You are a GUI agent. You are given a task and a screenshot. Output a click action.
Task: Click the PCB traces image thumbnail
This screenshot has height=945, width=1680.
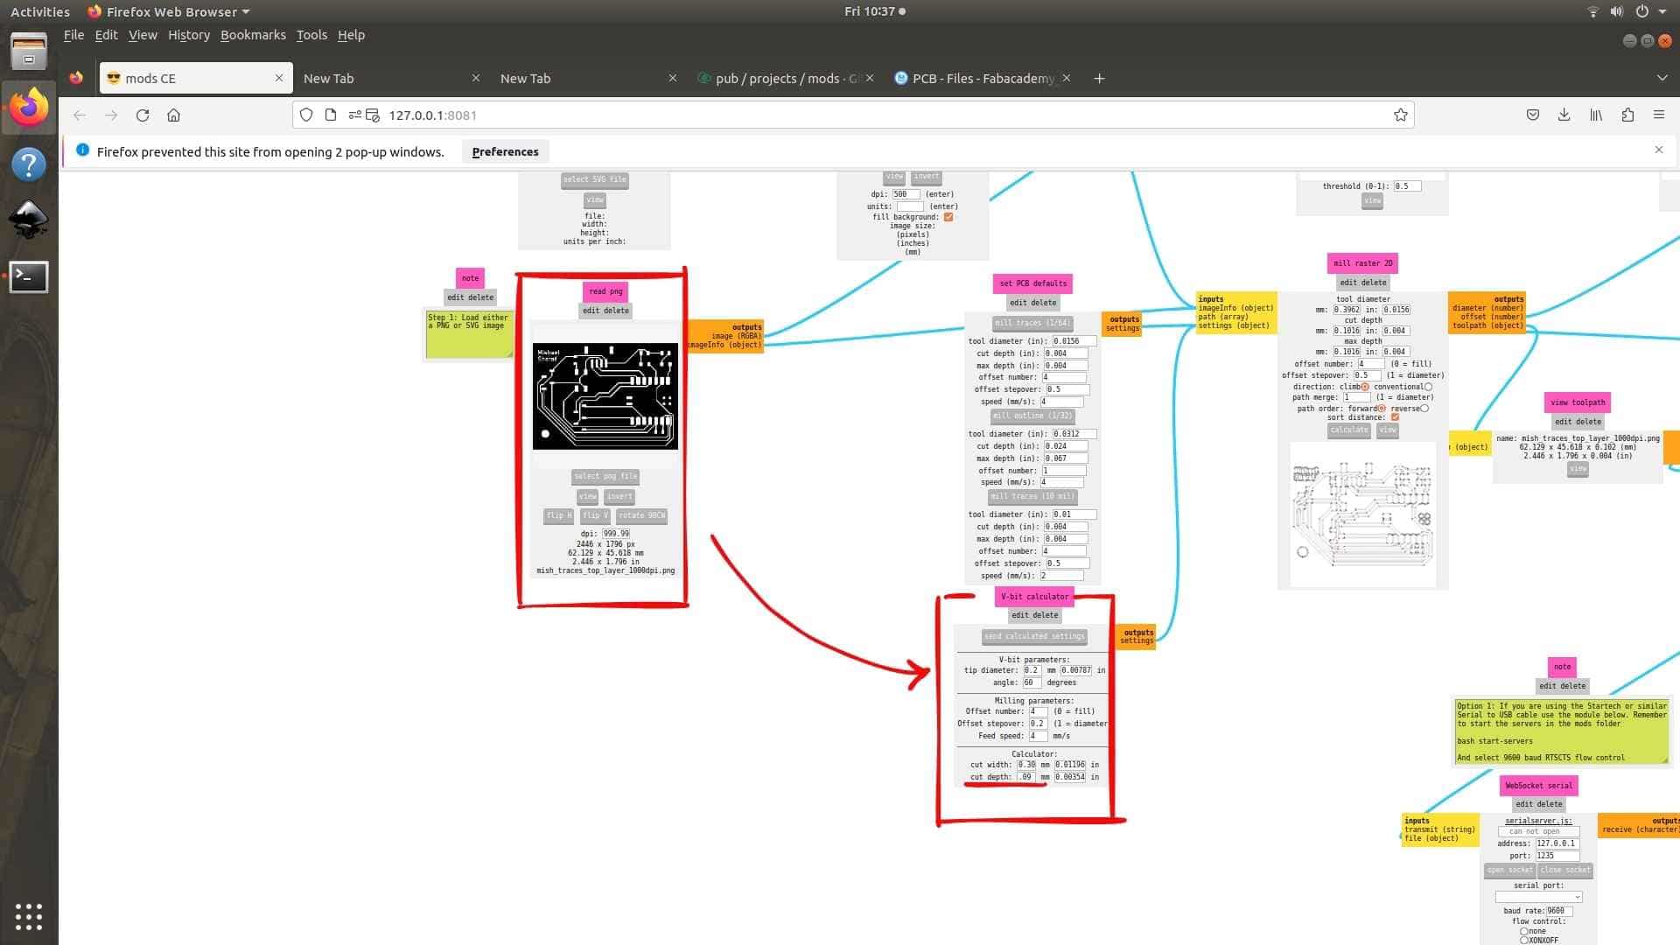coord(605,396)
